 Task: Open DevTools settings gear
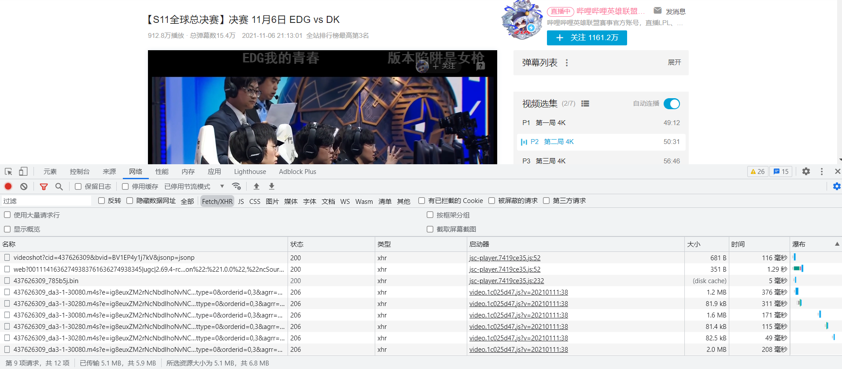pyautogui.click(x=806, y=171)
